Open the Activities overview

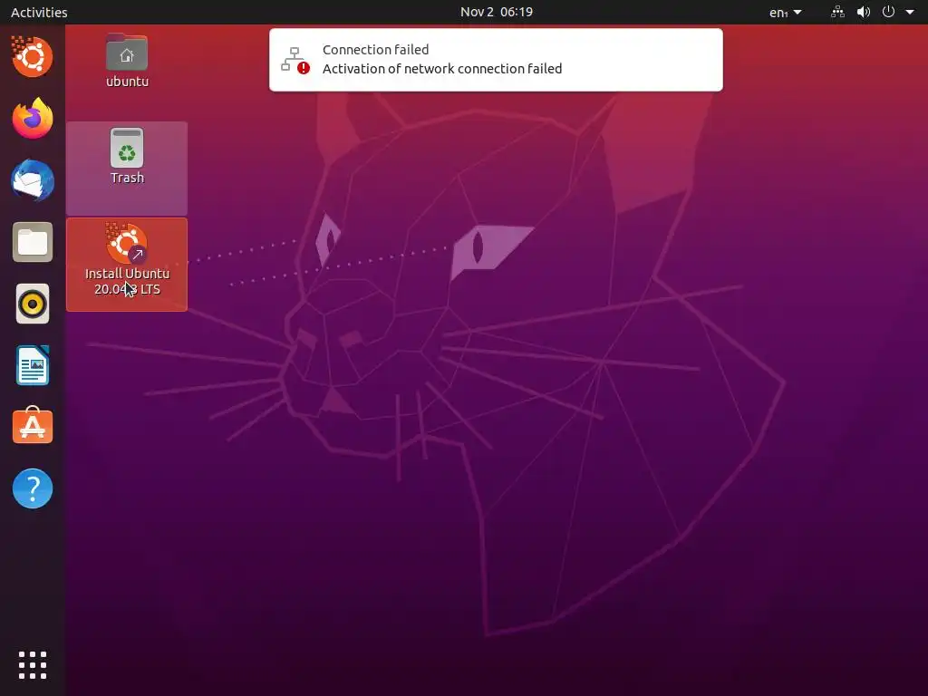click(x=39, y=12)
